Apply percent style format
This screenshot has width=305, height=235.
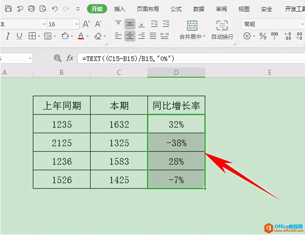[263, 36]
